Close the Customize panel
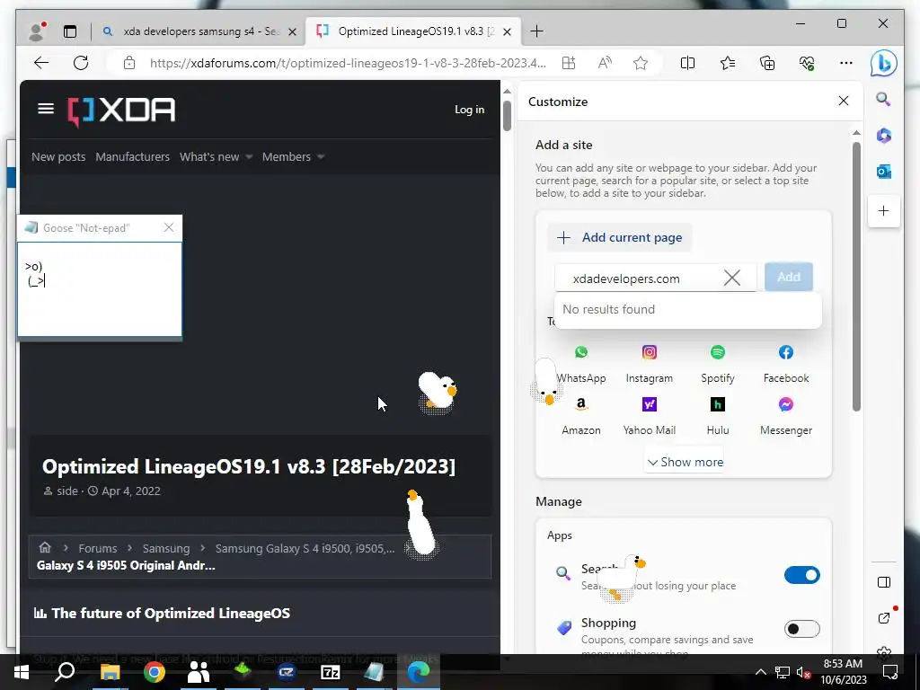The width and height of the screenshot is (920, 690). pyautogui.click(x=843, y=101)
